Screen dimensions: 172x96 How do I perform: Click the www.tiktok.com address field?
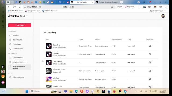(34, 7)
